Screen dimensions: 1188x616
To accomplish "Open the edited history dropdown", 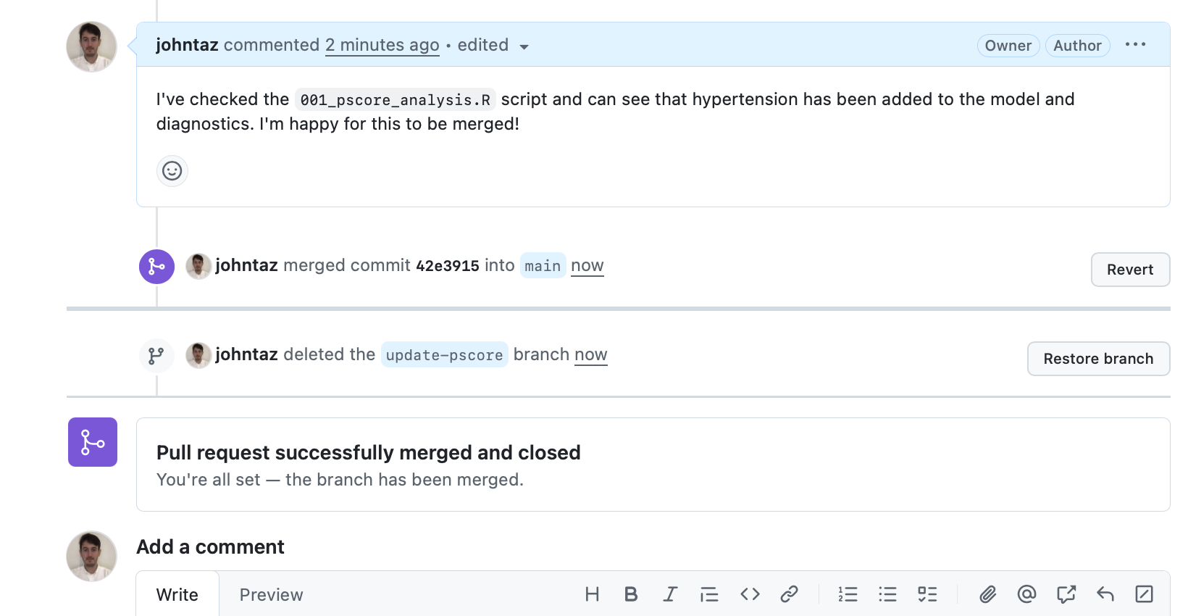I will tap(524, 46).
